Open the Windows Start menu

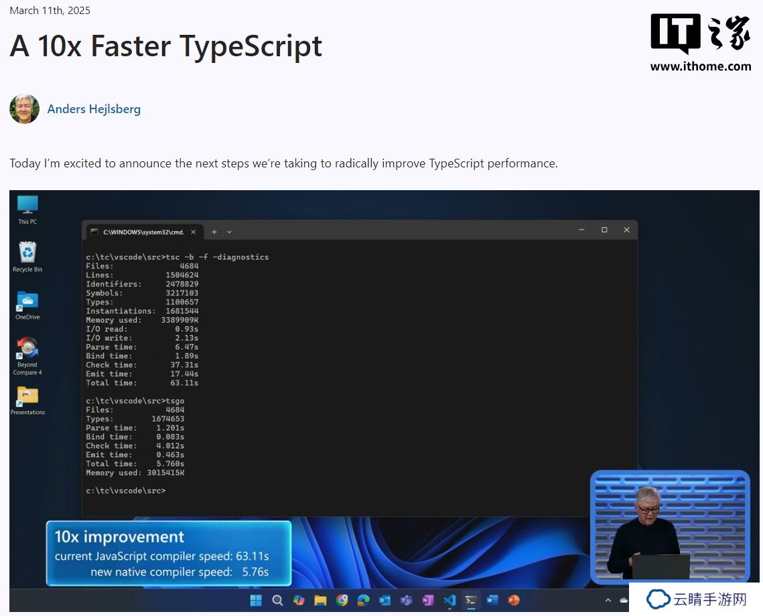click(x=256, y=601)
